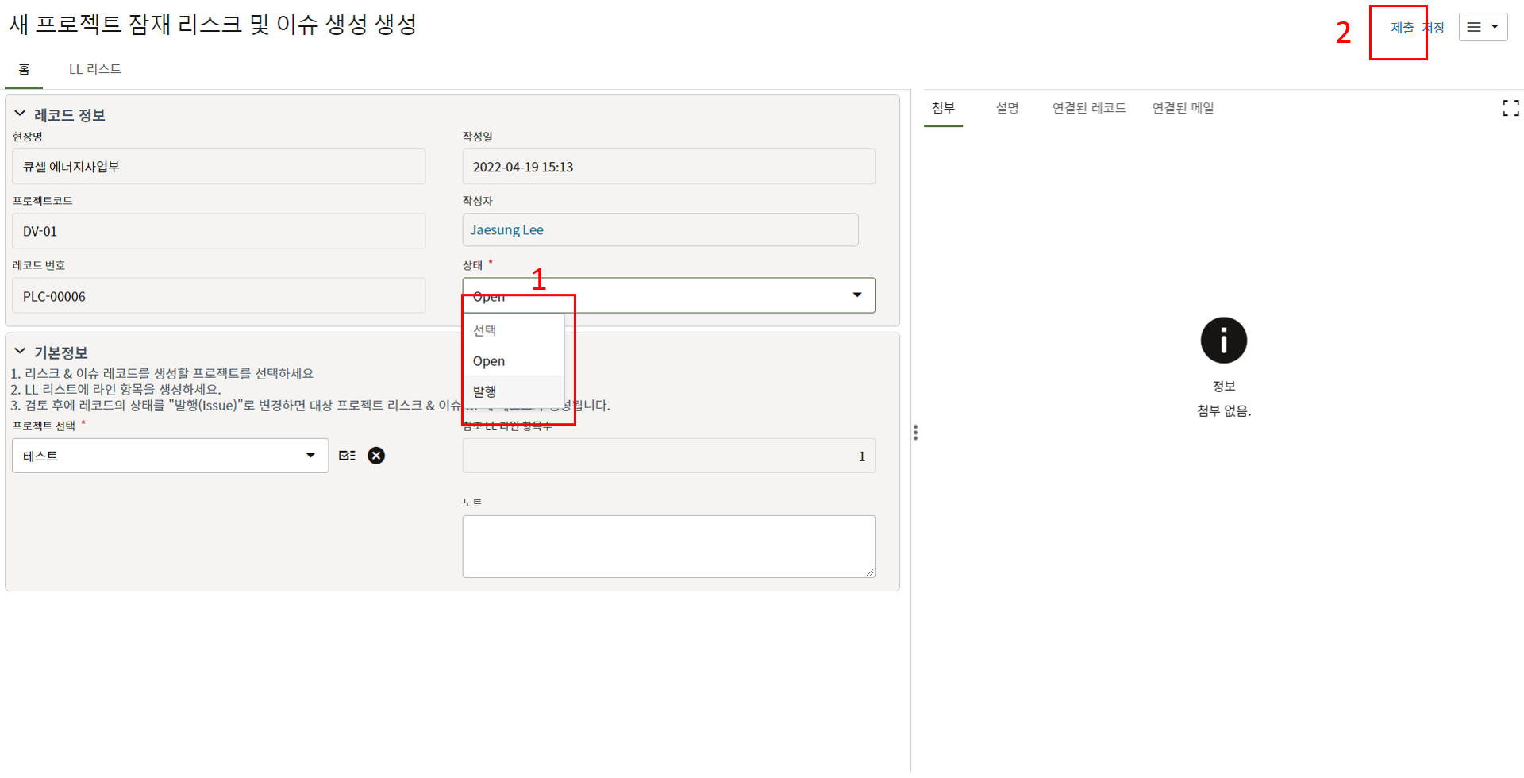Image resolution: width=1524 pixels, height=778 pixels.
Task: Click the black info circle icon
Action: click(1223, 341)
